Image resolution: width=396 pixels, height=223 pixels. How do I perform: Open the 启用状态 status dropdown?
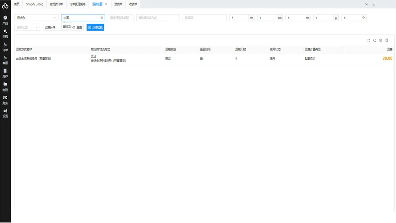pos(27,27)
